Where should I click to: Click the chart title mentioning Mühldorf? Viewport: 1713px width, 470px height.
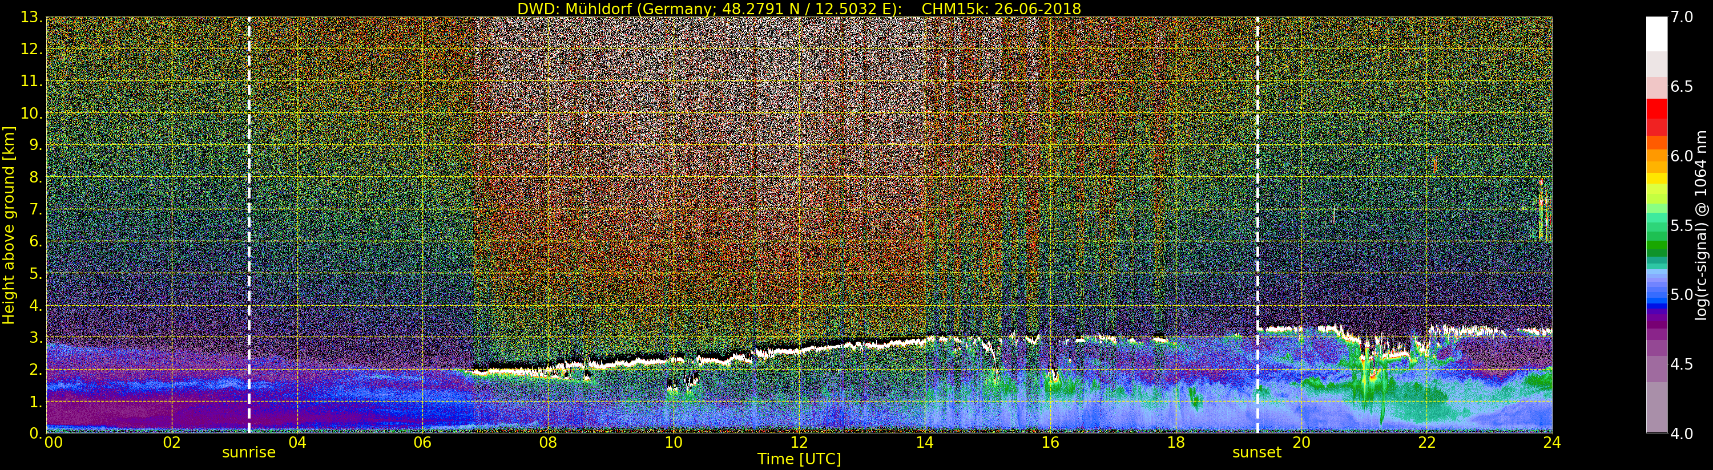(x=799, y=9)
